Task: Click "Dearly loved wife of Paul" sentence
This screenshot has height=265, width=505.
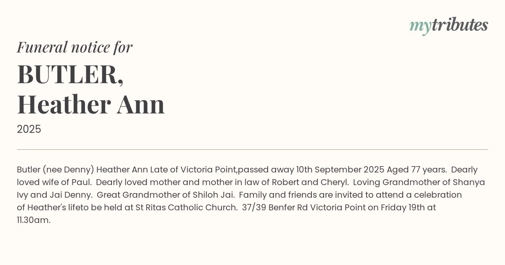Action: 54,183
